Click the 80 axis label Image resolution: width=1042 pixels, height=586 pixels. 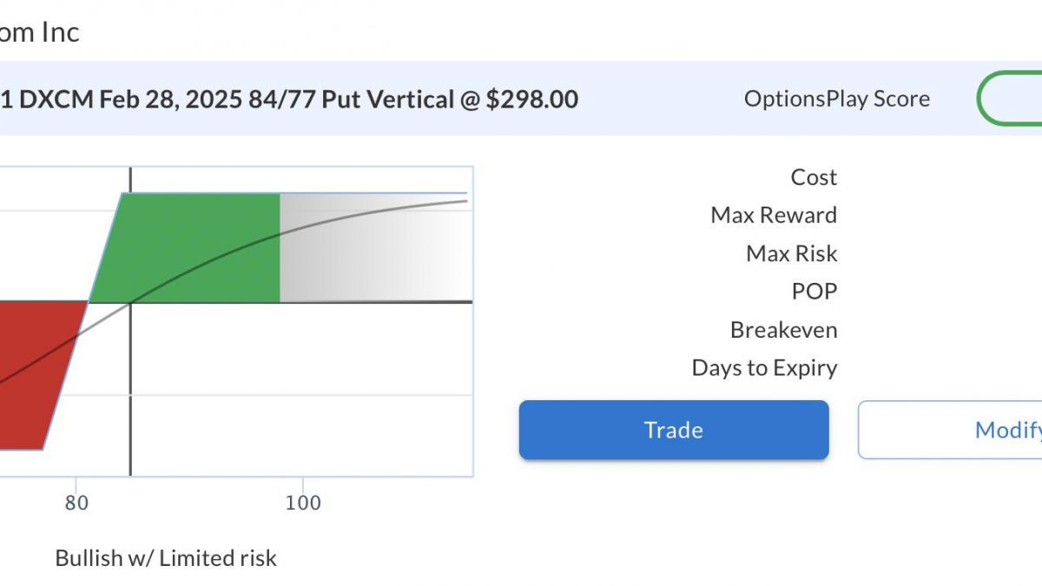[x=76, y=503]
